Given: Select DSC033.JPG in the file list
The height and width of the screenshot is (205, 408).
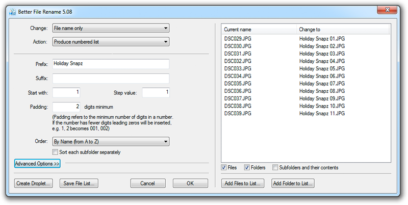Looking at the screenshot, I should [238, 69].
